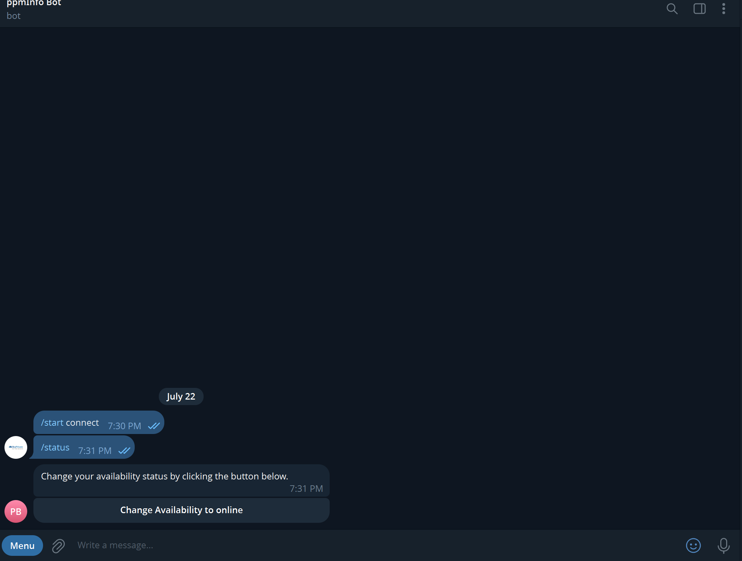
Task: Open the SkyPrivate bot avatar
Action: tap(16, 447)
